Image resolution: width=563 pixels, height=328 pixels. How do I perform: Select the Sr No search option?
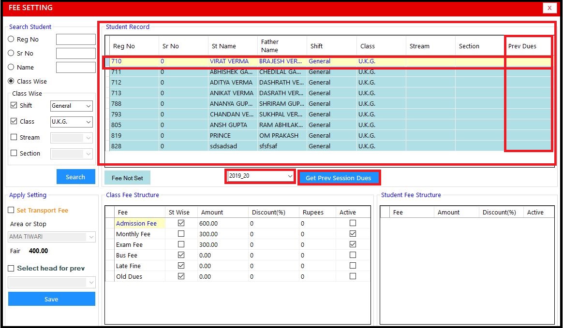(x=11, y=54)
